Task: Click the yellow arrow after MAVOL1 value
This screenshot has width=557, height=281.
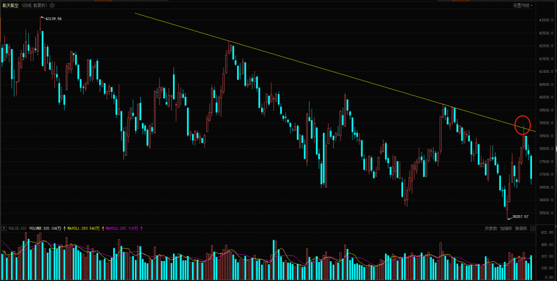Action: point(103,229)
